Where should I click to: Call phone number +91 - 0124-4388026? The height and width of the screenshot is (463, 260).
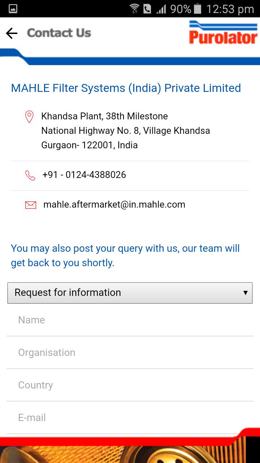[x=84, y=175]
